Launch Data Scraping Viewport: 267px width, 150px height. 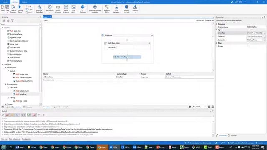pos(66,9)
